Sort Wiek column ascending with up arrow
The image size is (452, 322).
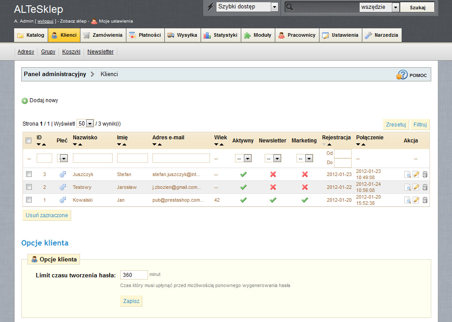[221, 144]
